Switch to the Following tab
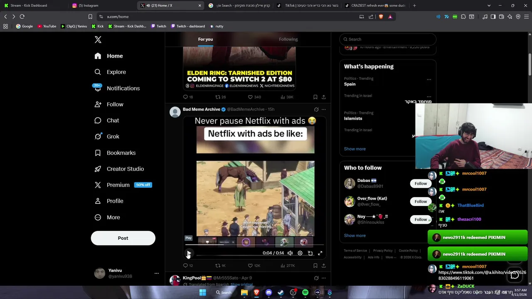 pyautogui.click(x=288, y=39)
